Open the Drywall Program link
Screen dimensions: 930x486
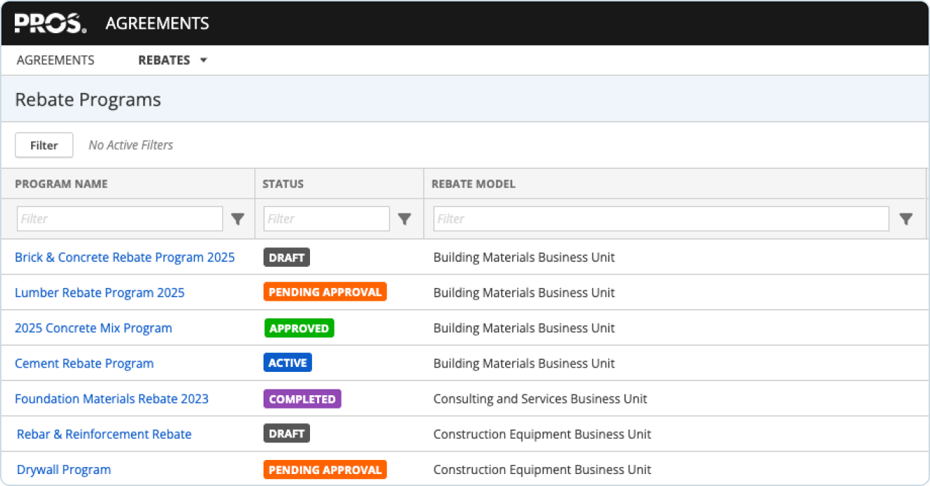[63, 470]
